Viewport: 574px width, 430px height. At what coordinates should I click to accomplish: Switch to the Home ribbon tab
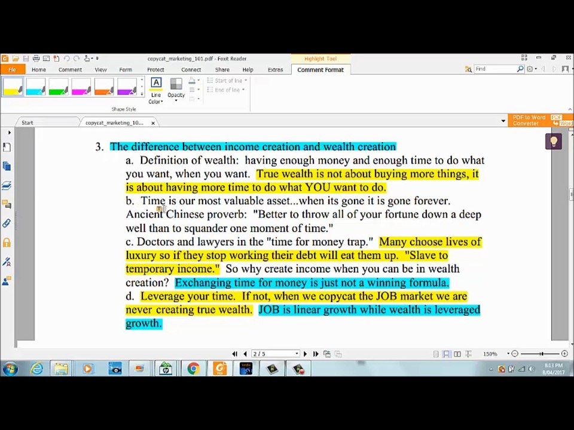coord(38,69)
